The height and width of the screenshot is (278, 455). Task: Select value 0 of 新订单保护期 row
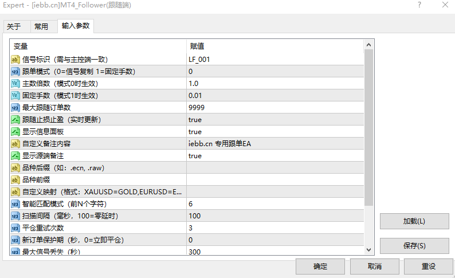pos(275,240)
